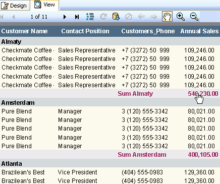220x184 pixels.
Task: Click the first 3 (120) 555-3342 phone
Action: [x=145, y=111]
